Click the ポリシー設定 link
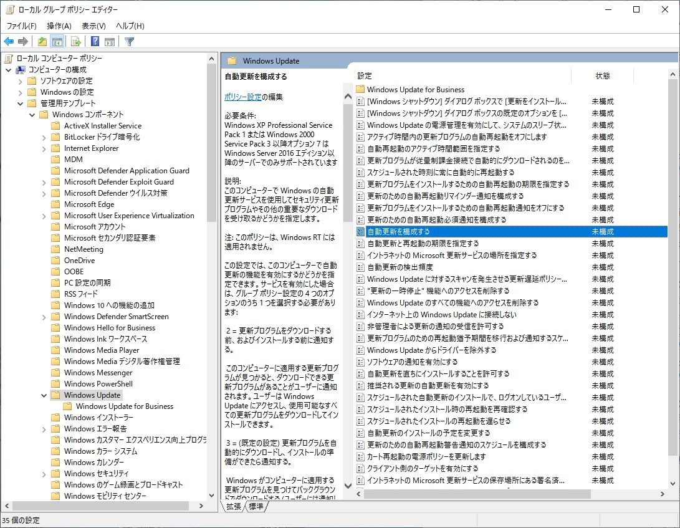This screenshot has width=680, height=528. [x=243, y=97]
